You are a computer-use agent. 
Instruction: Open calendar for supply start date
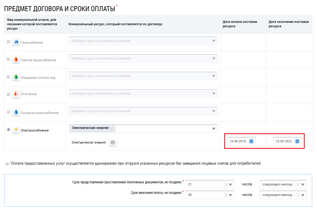click(251, 141)
